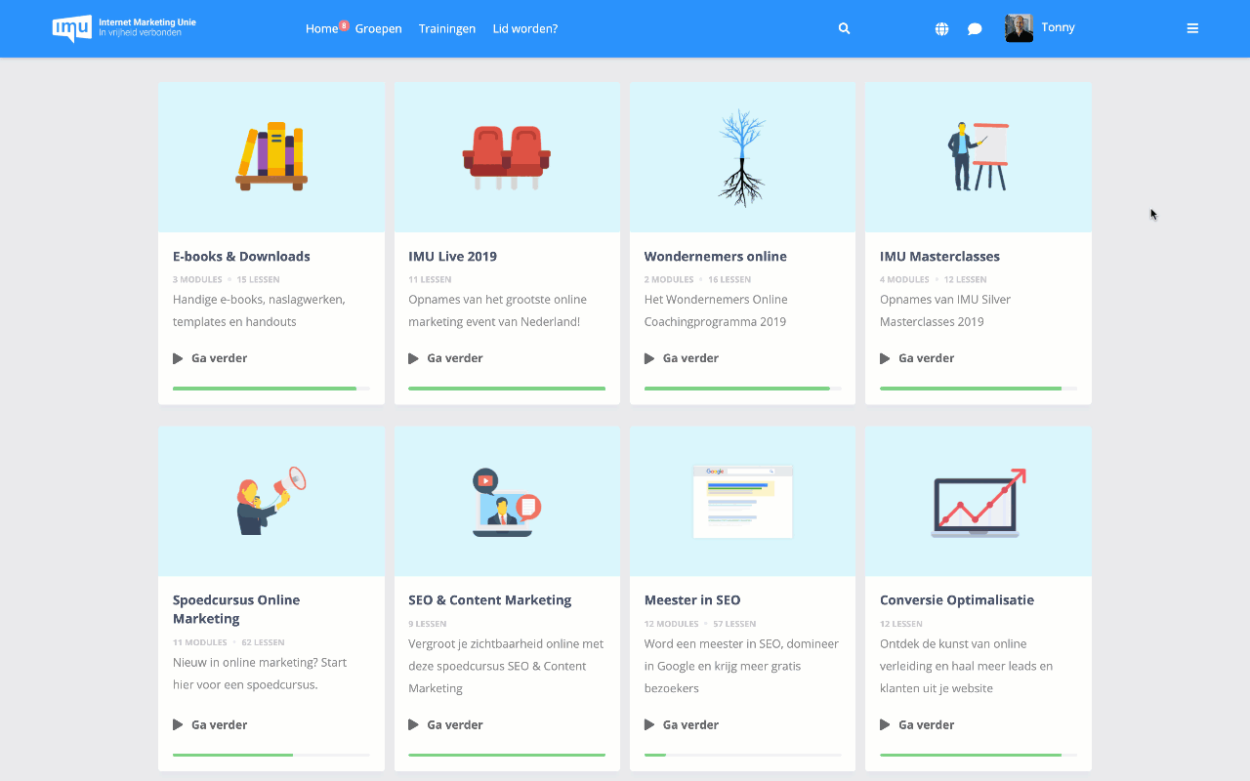Click the progress bar of SEO & Content Marketing
The height and width of the screenshot is (781, 1250).
pos(507,755)
